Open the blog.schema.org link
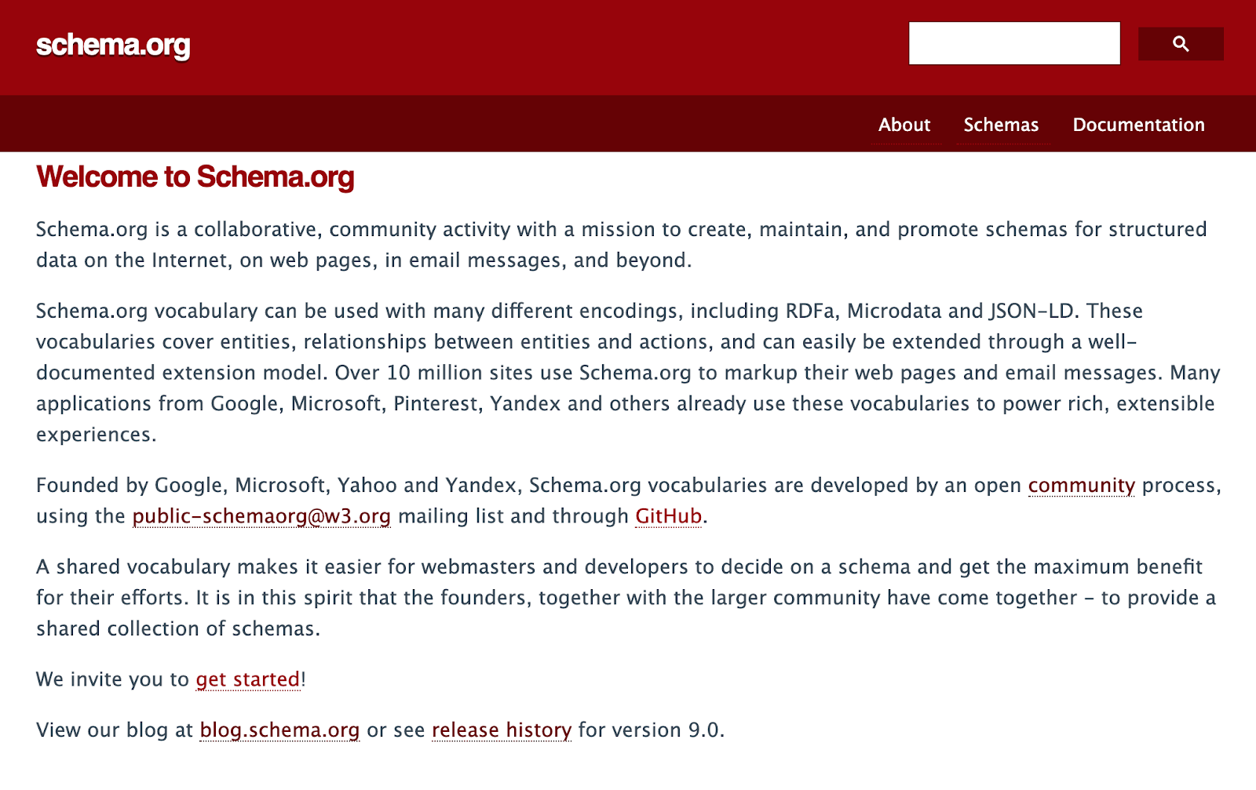Screen dimensions: 1256x790 (279, 730)
